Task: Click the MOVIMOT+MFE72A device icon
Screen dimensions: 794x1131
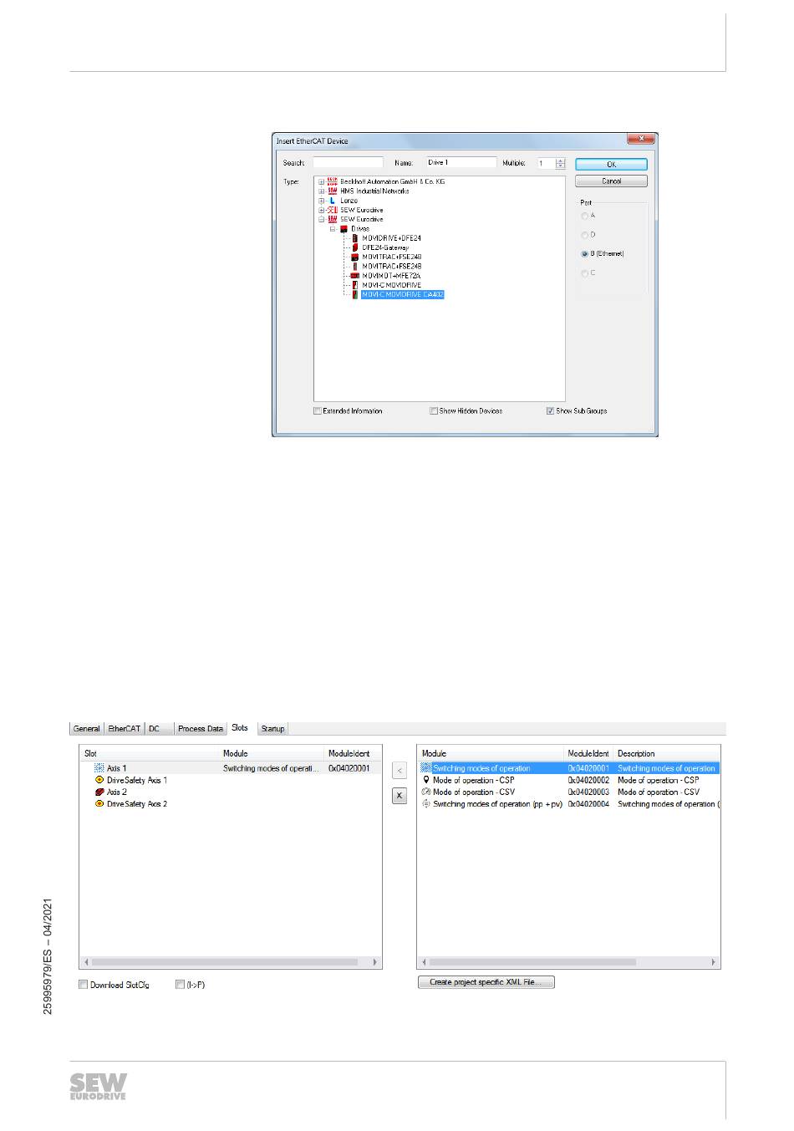Action: tap(355, 275)
